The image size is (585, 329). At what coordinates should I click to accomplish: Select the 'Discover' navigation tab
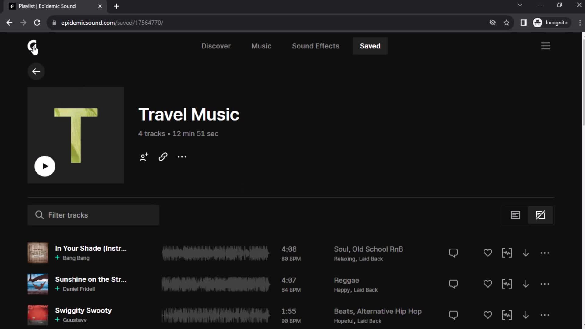[216, 46]
